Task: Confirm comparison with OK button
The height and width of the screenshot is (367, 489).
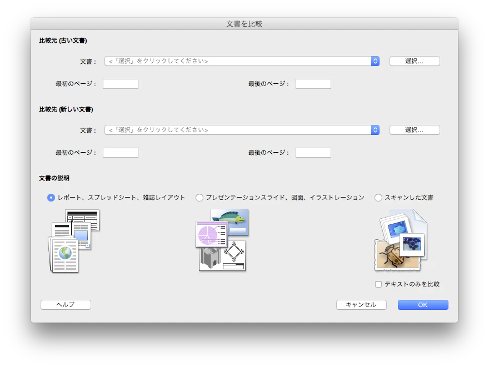Action: tap(423, 305)
